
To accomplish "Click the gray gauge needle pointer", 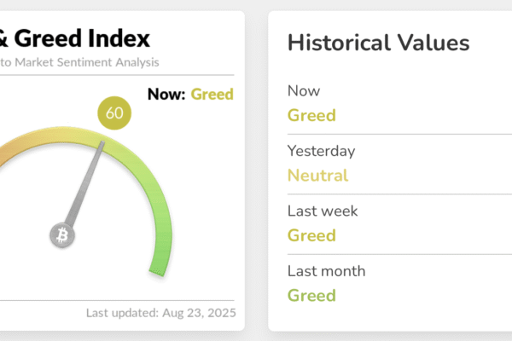I will tap(87, 180).
